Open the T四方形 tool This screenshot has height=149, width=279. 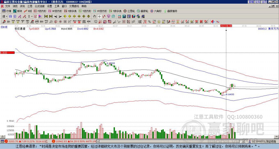pos(85,11)
